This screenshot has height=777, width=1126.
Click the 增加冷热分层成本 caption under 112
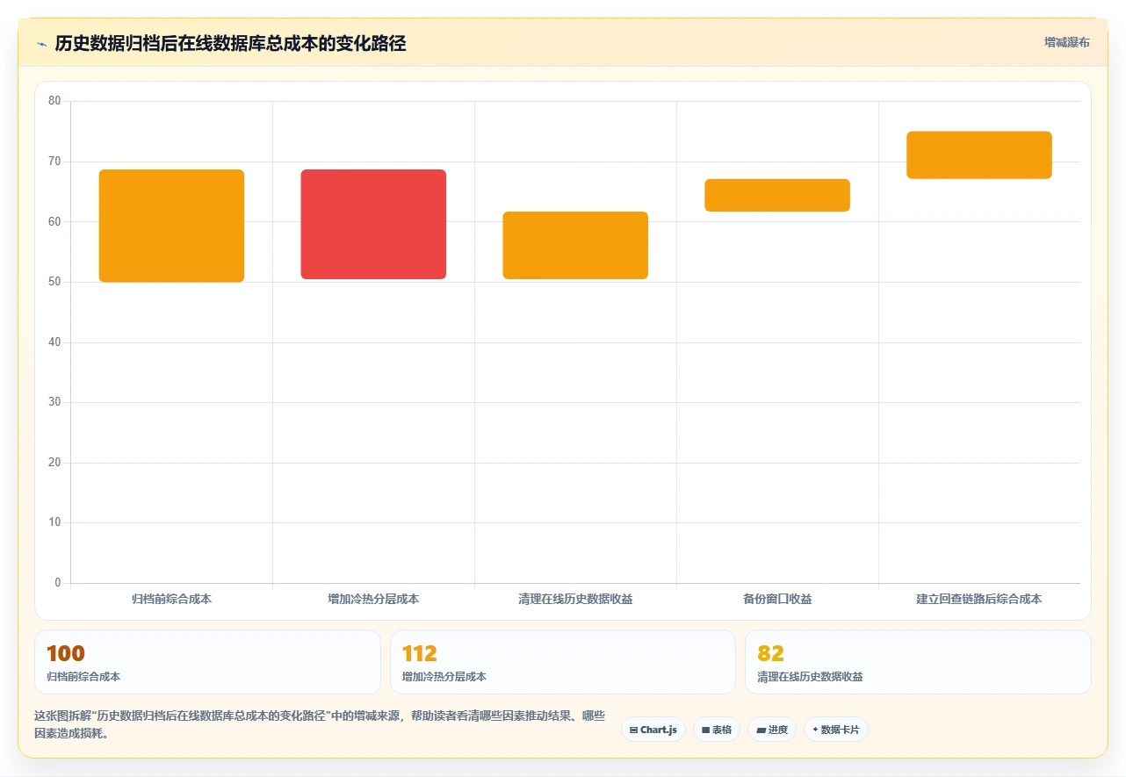pos(444,677)
